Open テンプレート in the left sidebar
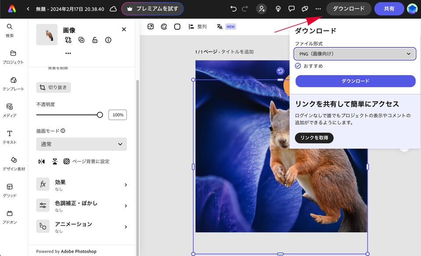The width and height of the screenshot is (421, 256). click(13, 83)
